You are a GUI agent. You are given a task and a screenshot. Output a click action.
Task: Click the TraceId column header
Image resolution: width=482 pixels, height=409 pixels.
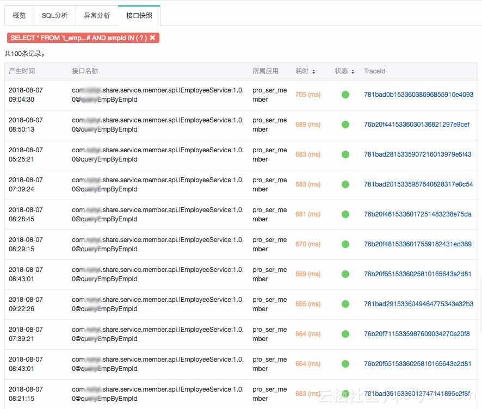[374, 71]
